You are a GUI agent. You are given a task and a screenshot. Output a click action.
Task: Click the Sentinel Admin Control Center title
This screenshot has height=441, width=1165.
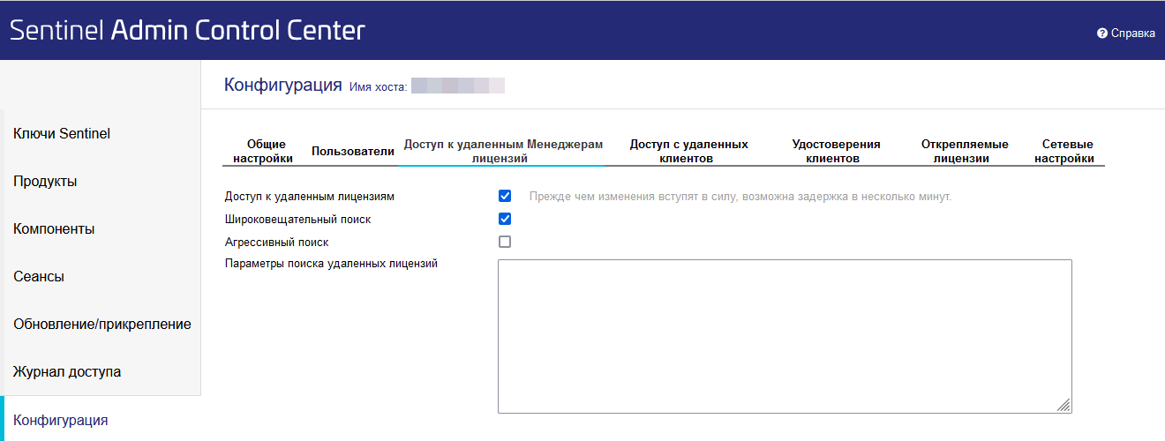tap(187, 31)
